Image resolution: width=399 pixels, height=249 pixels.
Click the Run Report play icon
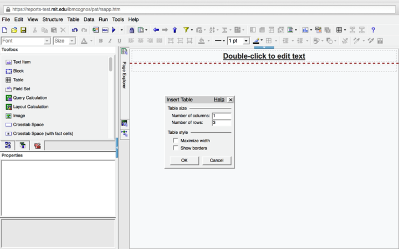(x=114, y=30)
